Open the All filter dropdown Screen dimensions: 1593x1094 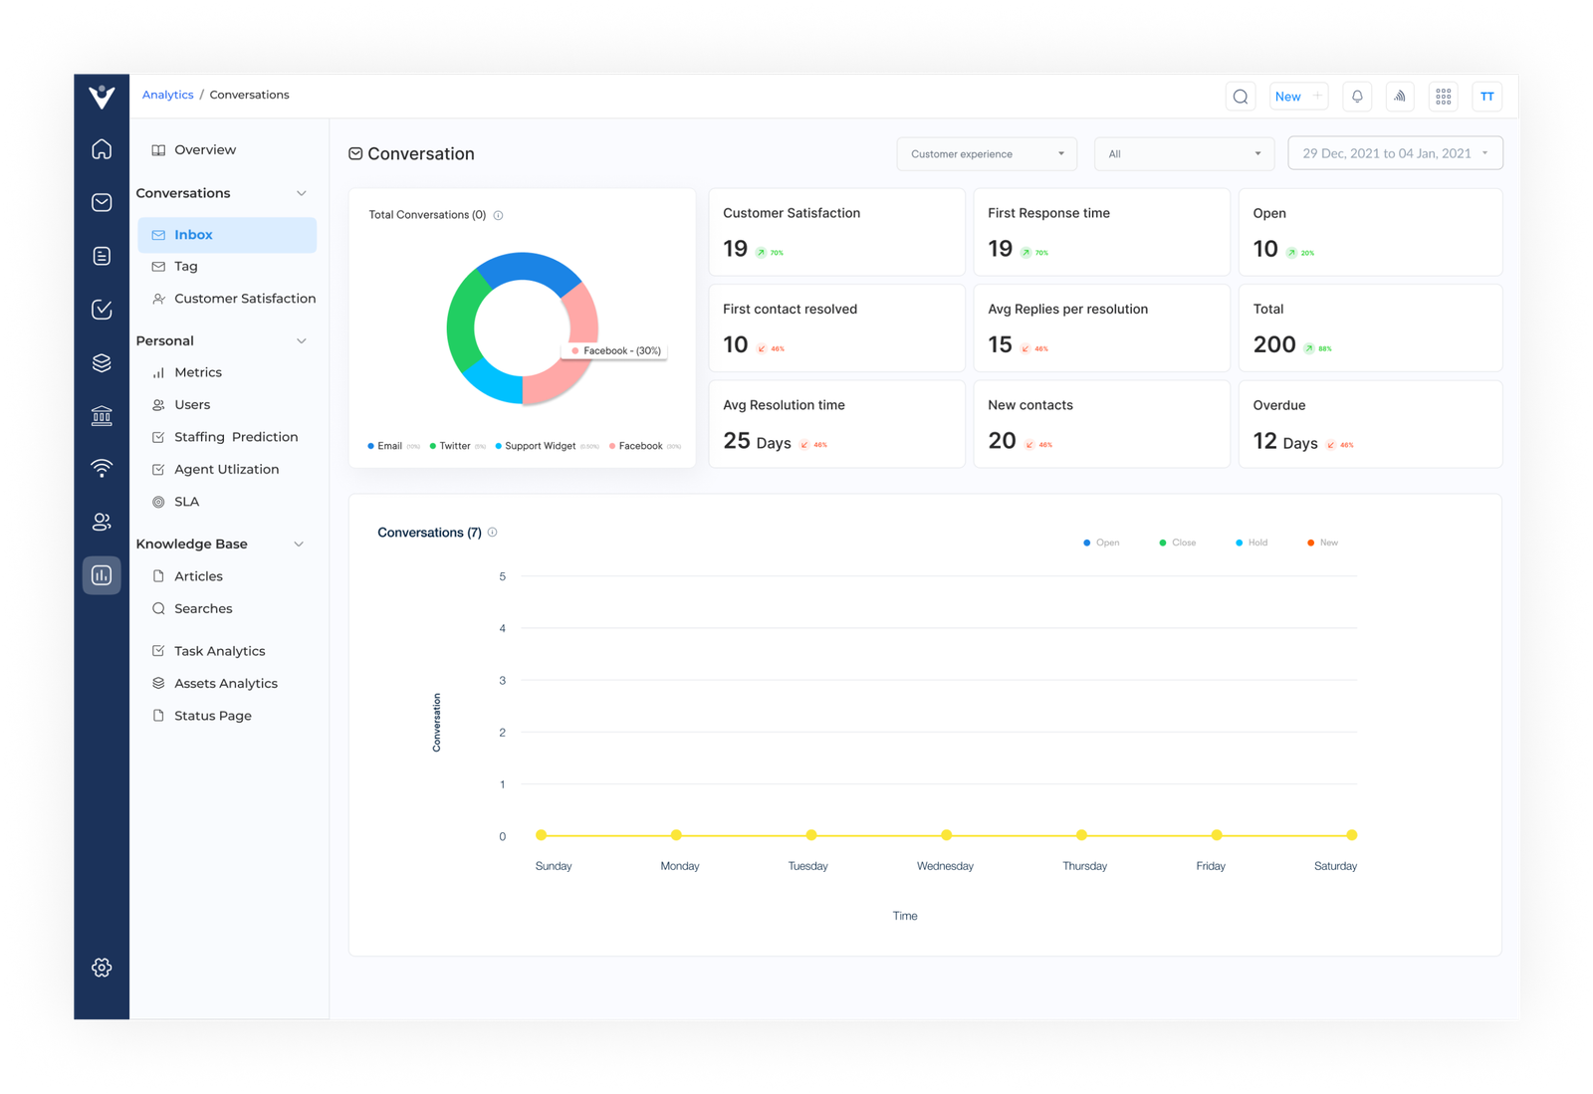(x=1184, y=154)
